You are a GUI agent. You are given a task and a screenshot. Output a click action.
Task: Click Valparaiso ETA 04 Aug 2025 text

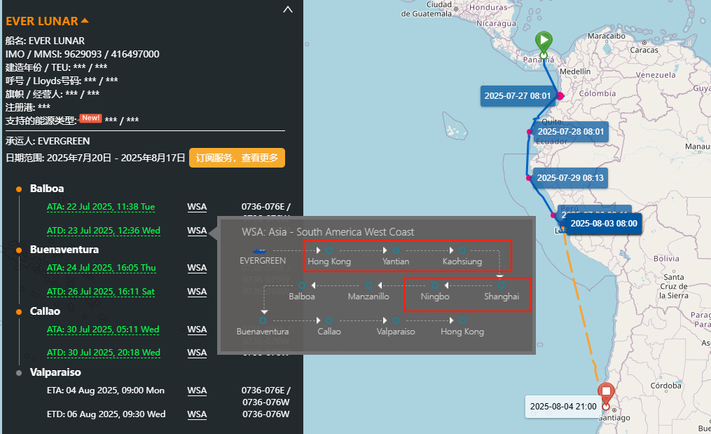coord(106,391)
